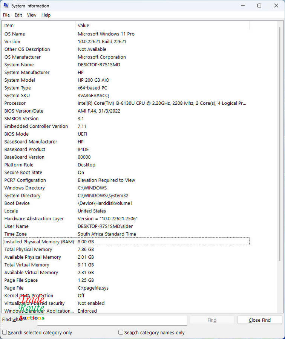Open the Help menu
The height and width of the screenshot is (339, 285).
point(46,15)
